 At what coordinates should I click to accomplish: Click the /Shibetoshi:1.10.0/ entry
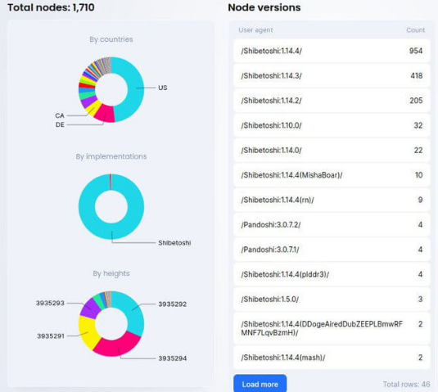332,125
